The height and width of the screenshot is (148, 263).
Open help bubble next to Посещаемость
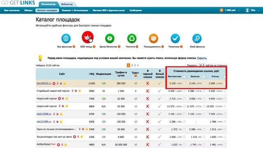pos(162,46)
